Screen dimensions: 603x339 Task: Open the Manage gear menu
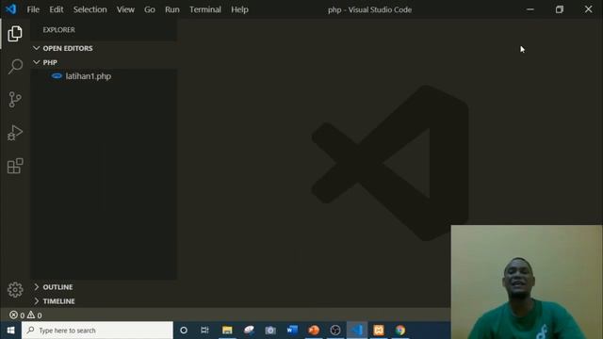(15, 290)
